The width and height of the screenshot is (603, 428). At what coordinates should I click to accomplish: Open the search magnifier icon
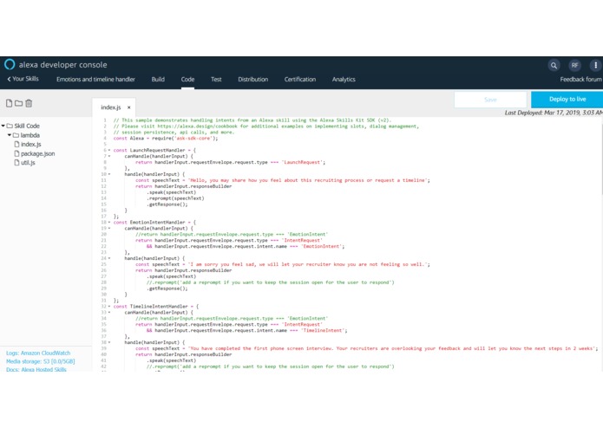pos(554,65)
